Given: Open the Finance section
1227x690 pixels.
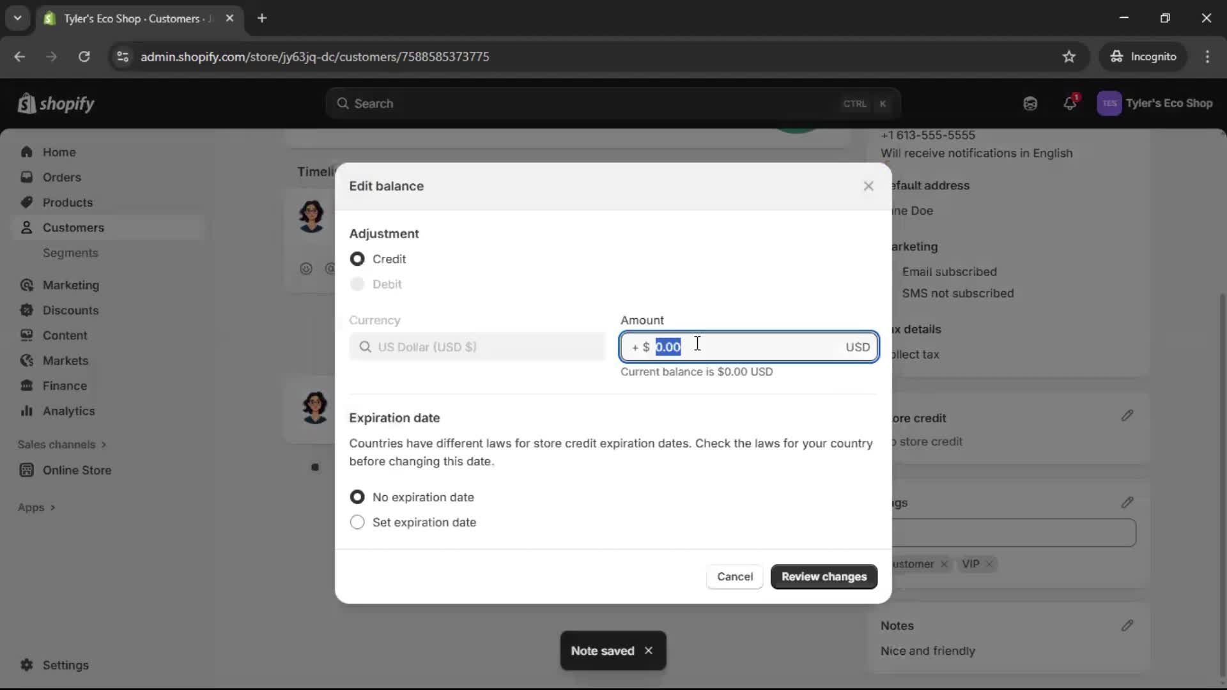Looking at the screenshot, I should (x=65, y=385).
